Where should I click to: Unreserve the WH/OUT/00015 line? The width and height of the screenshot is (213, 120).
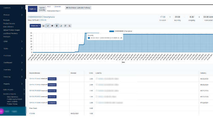52,91
